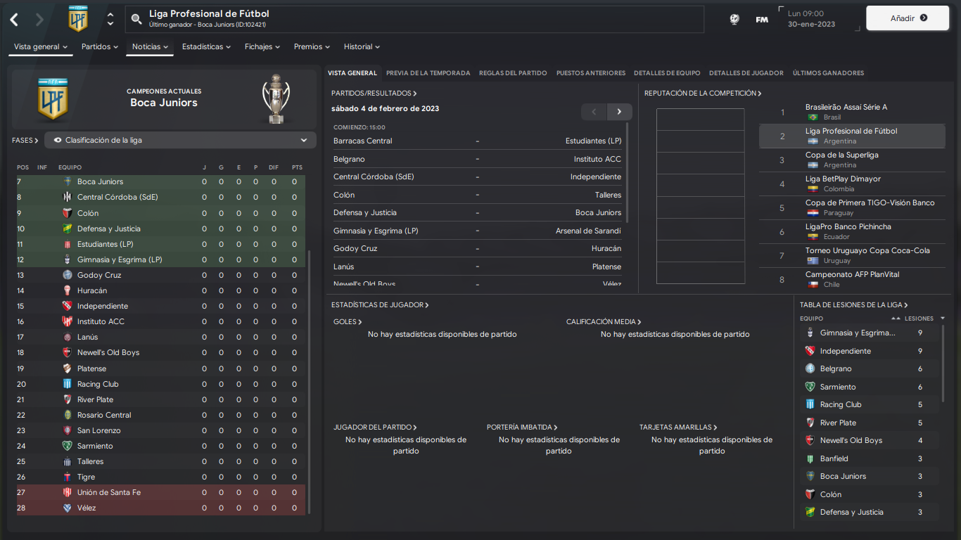The height and width of the screenshot is (540, 961).
Task: Open the Historial dropdown menu
Action: [362, 47]
